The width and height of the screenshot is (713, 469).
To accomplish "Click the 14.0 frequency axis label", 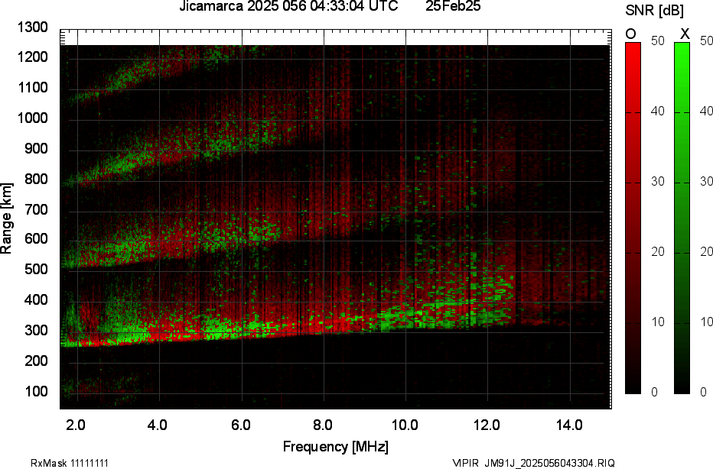I will point(569,425).
